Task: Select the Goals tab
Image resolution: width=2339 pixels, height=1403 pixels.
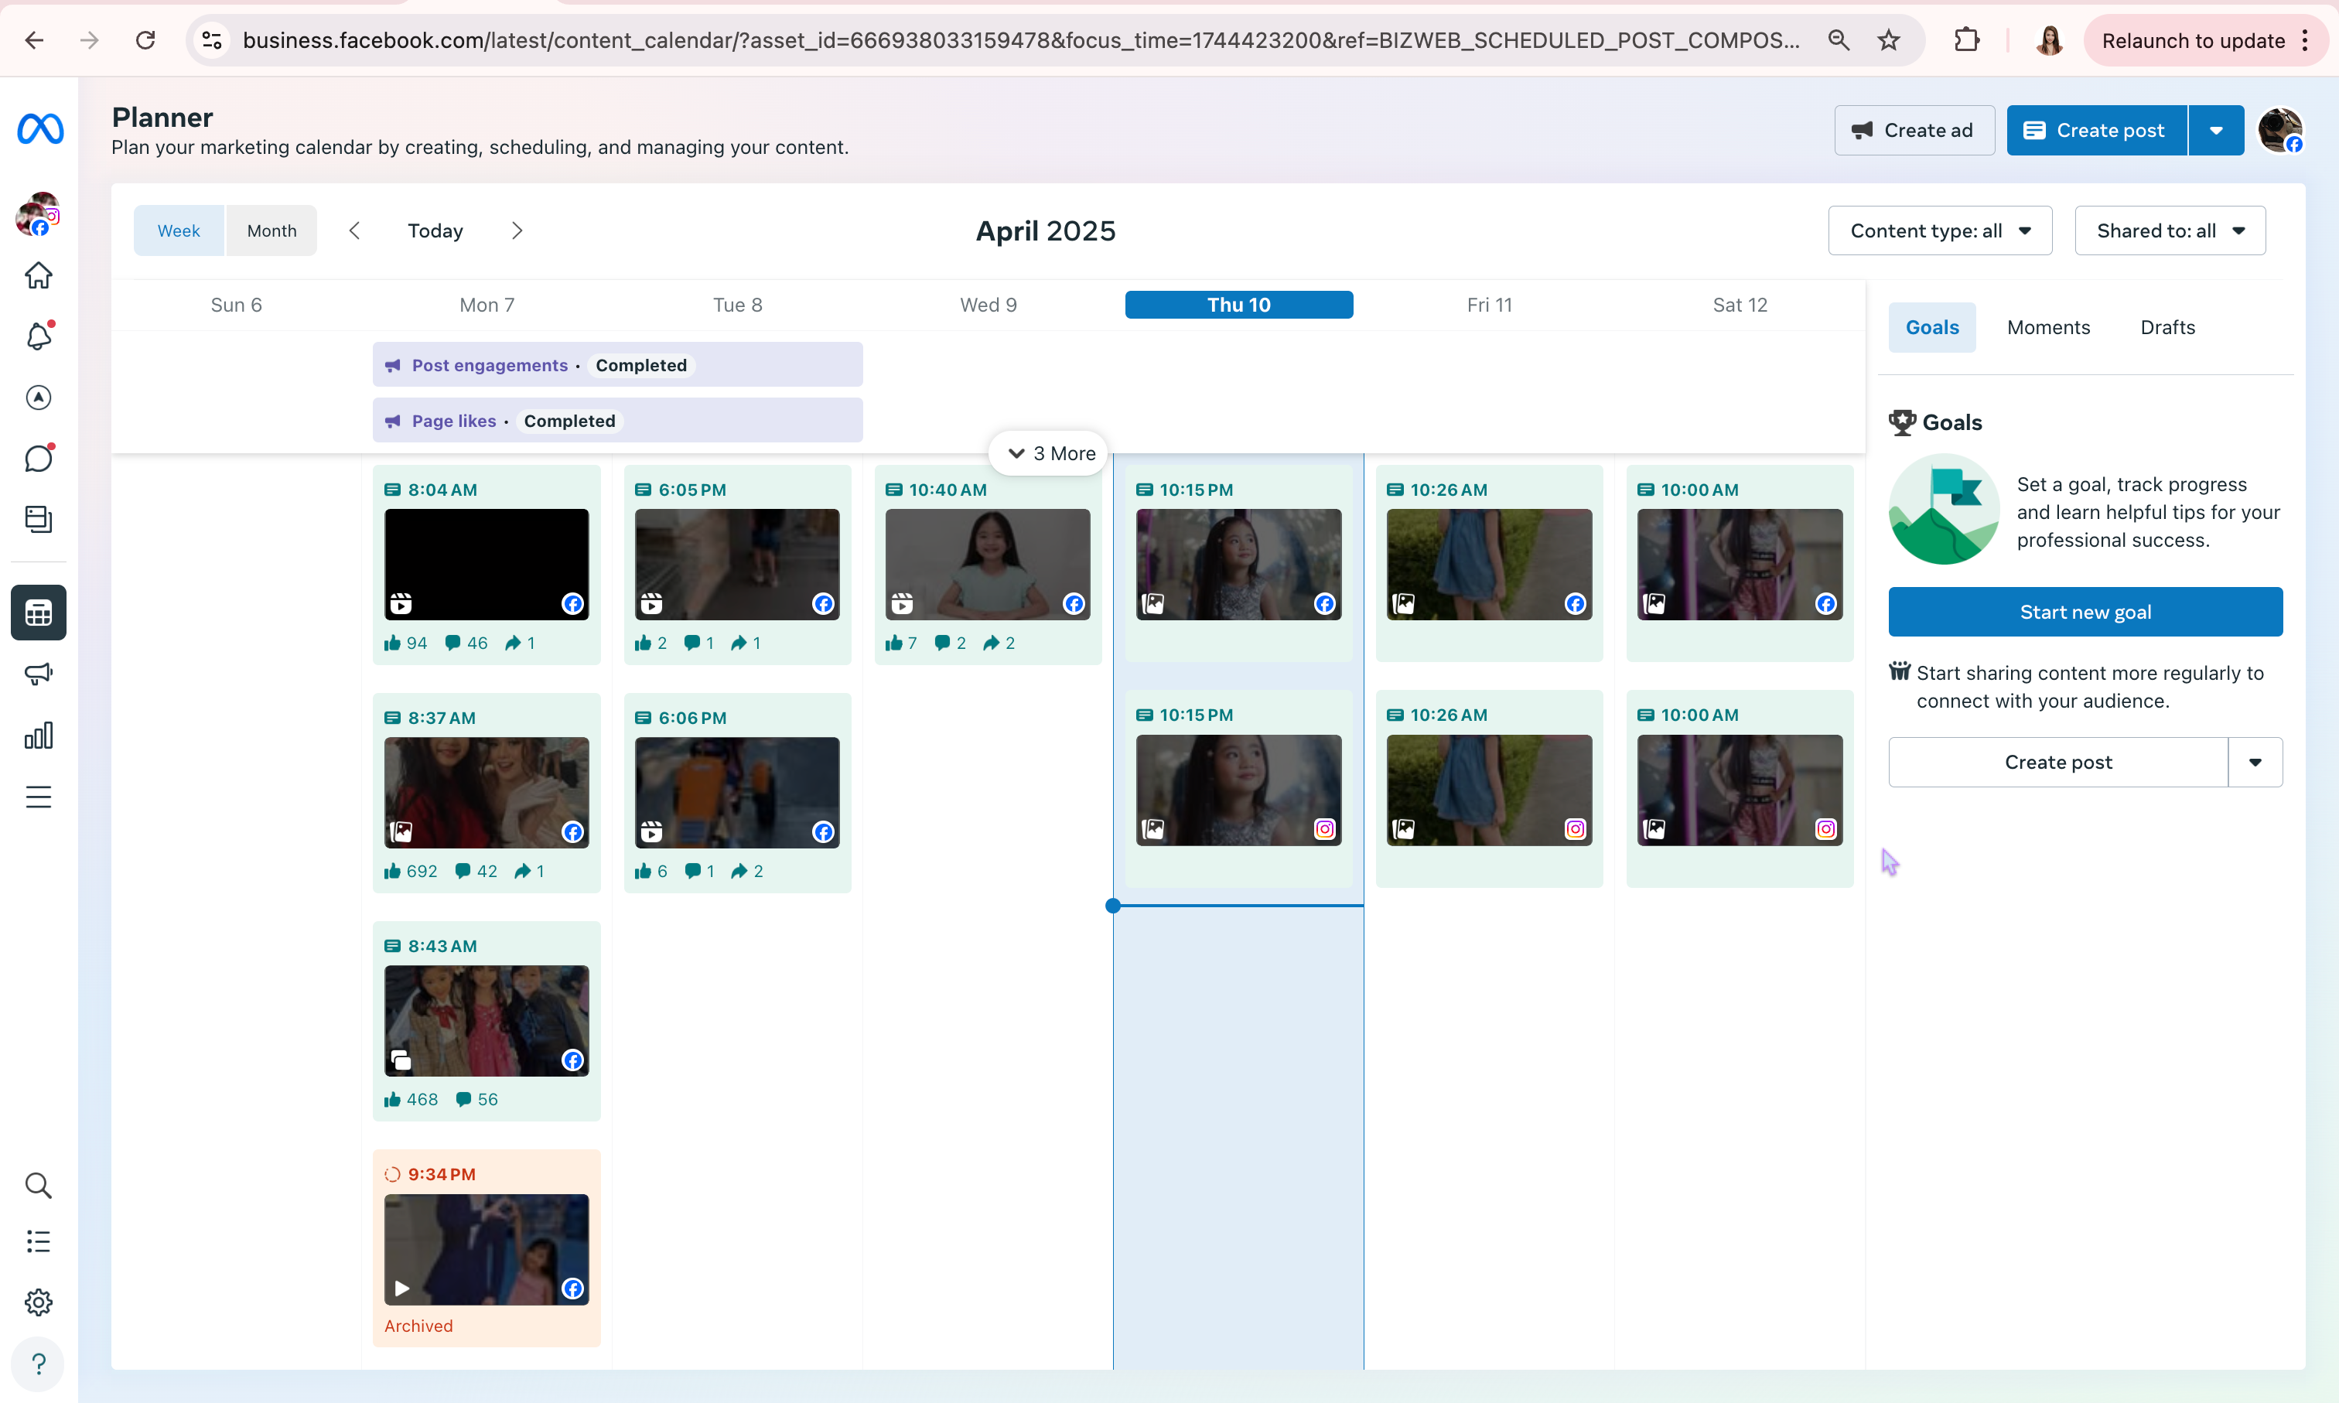Action: pos(1931,327)
